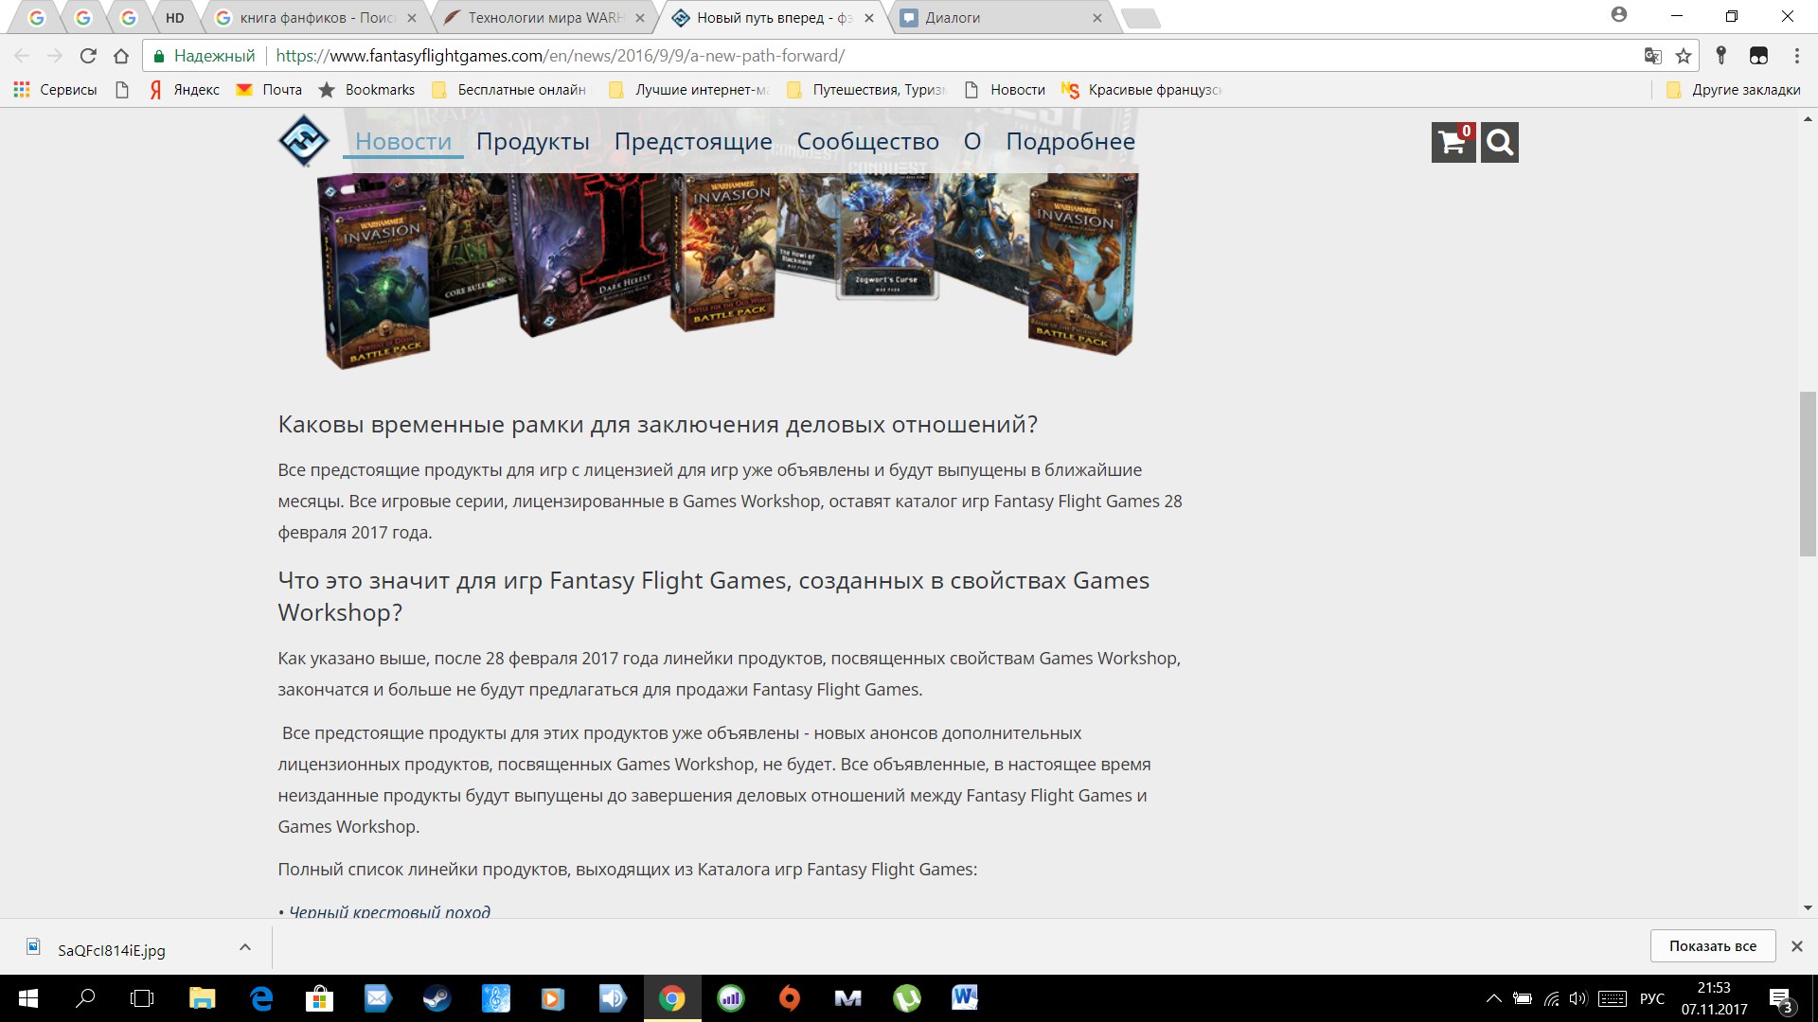The height and width of the screenshot is (1022, 1818).
Task: Open the Подробнее site menu
Action: [x=1070, y=142]
